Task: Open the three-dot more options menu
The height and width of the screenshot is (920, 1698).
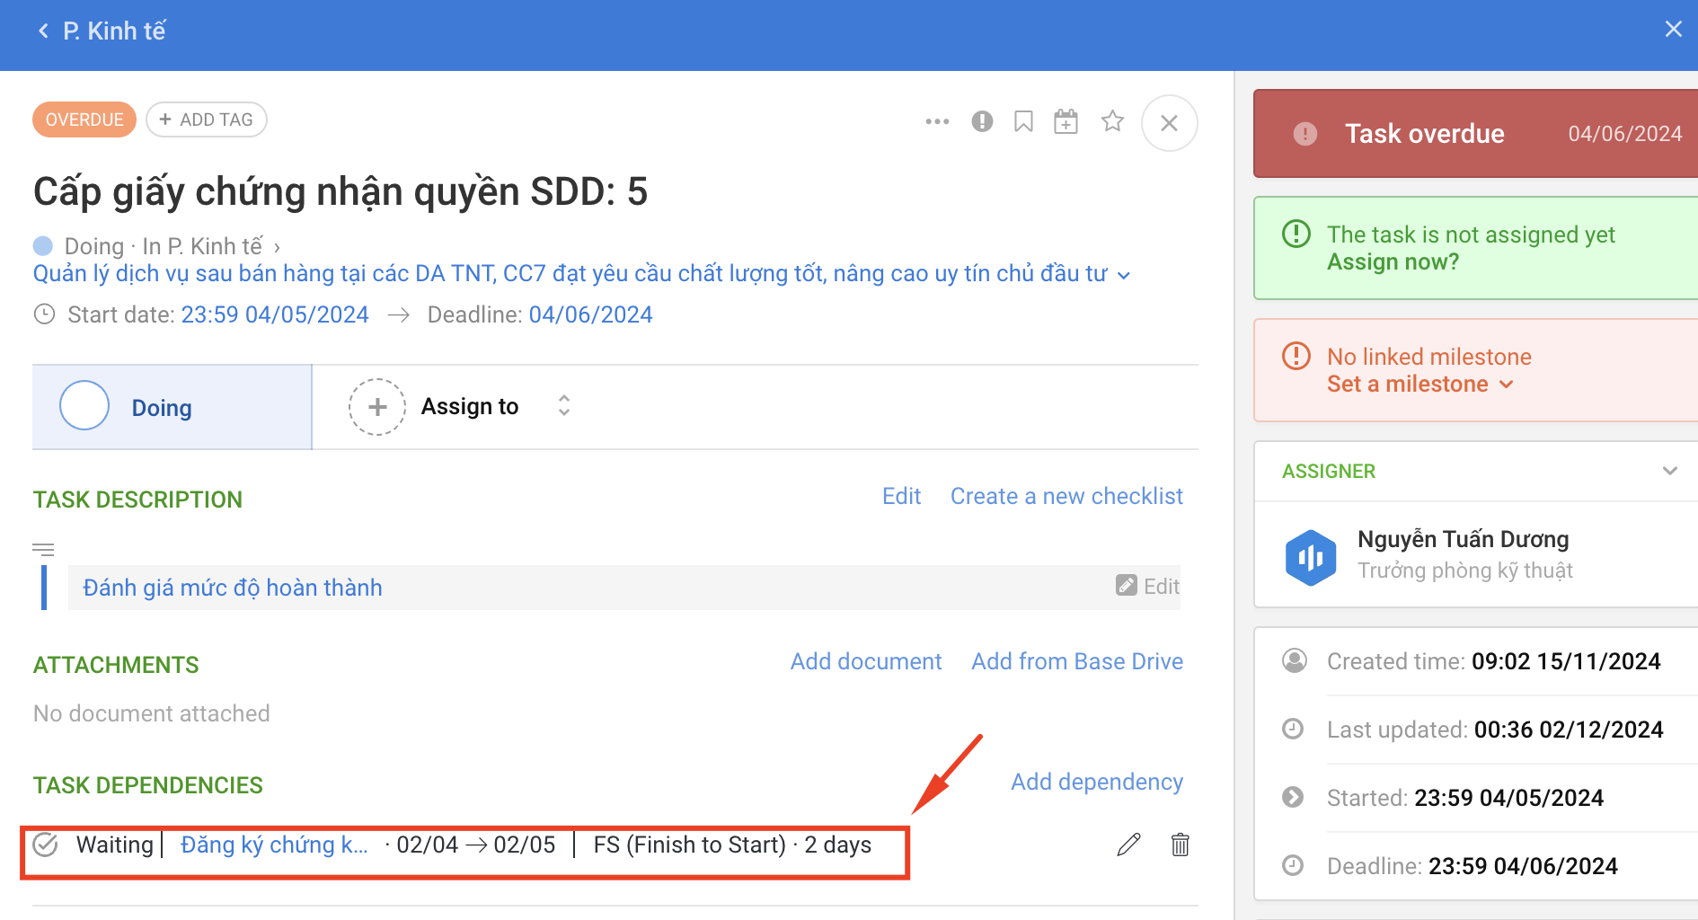Action: 937,121
